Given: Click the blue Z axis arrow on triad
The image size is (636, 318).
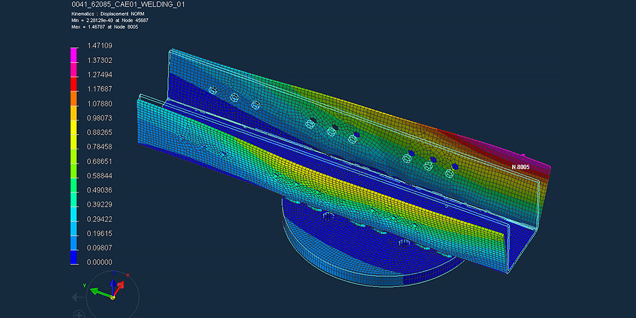Looking at the screenshot, I should click(113, 286).
